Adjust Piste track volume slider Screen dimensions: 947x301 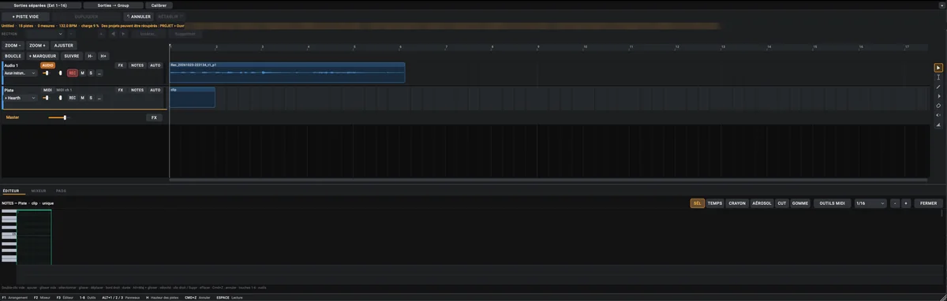coord(47,98)
